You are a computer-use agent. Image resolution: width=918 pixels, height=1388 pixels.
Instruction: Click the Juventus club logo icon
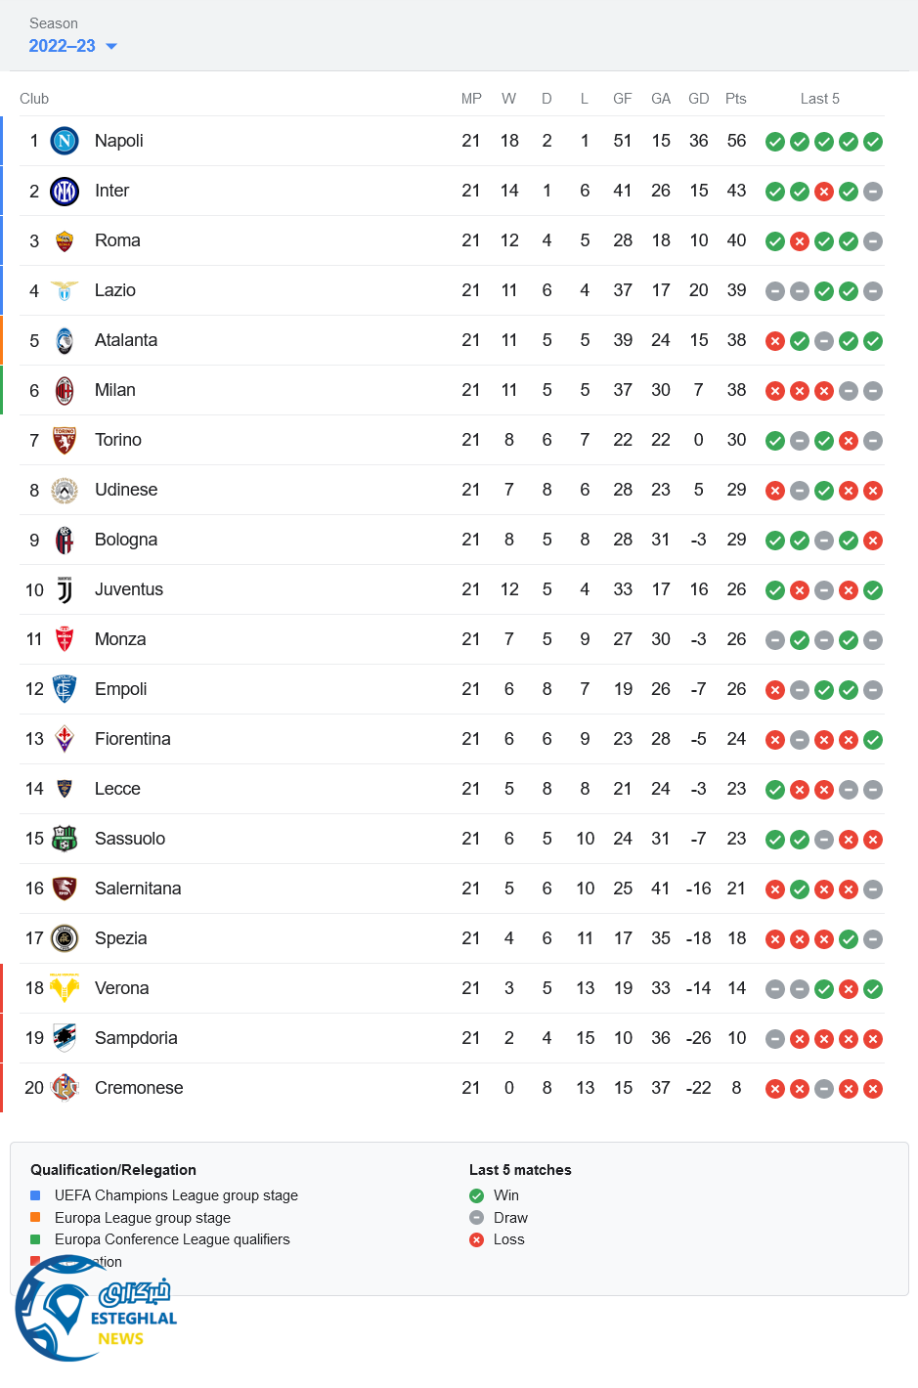(65, 589)
